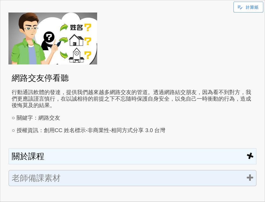The width and height of the screenshot is (265, 202).
Task: Open the 網路交友停看聽 course thumbnail image
Action: (53, 39)
